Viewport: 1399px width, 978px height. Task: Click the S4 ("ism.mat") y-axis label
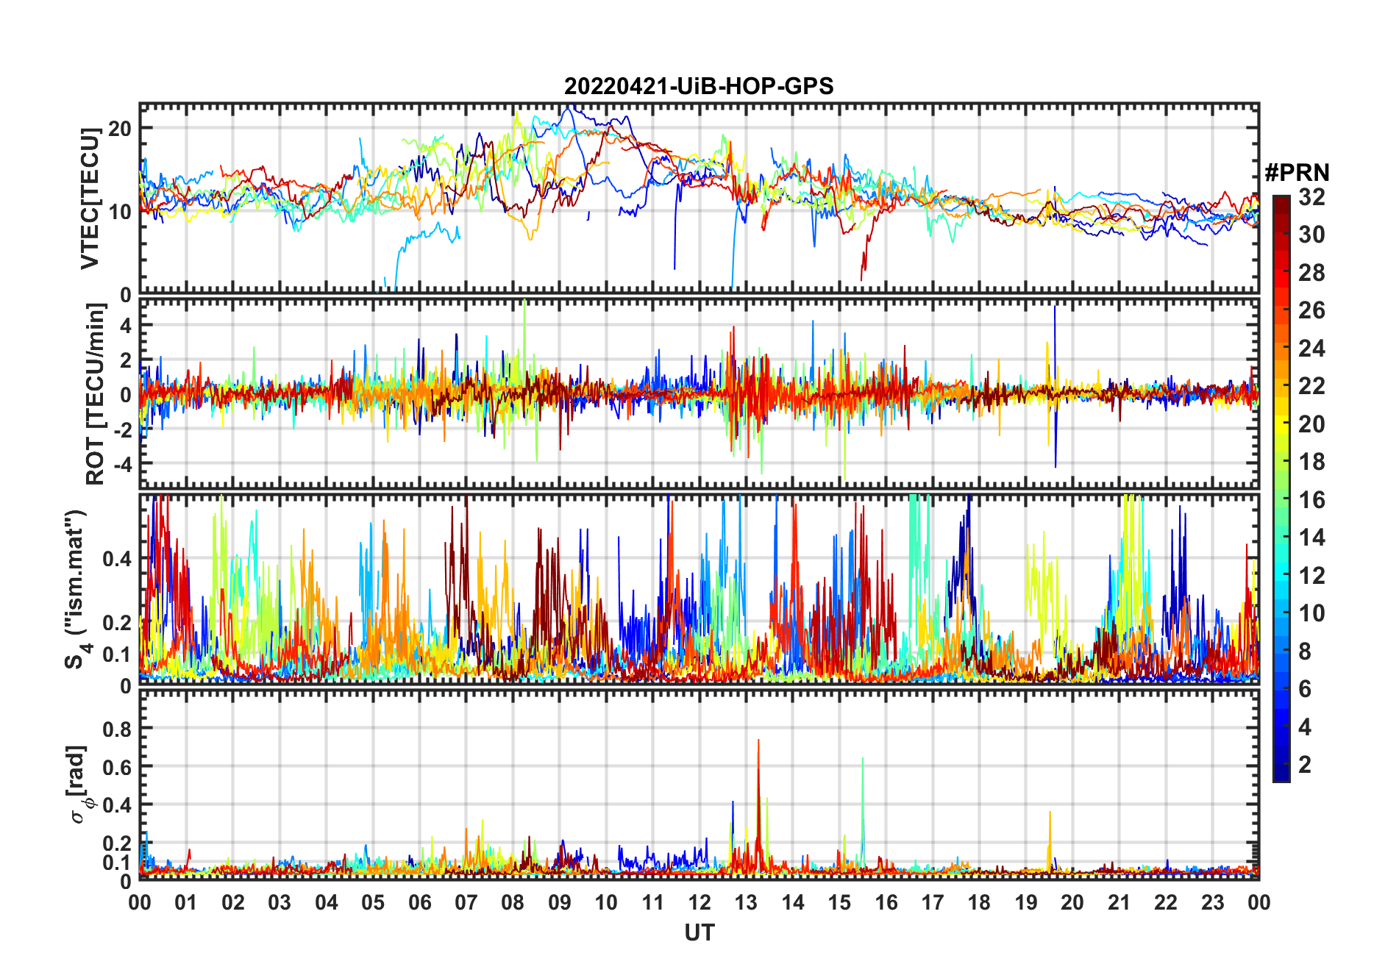click(x=76, y=589)
